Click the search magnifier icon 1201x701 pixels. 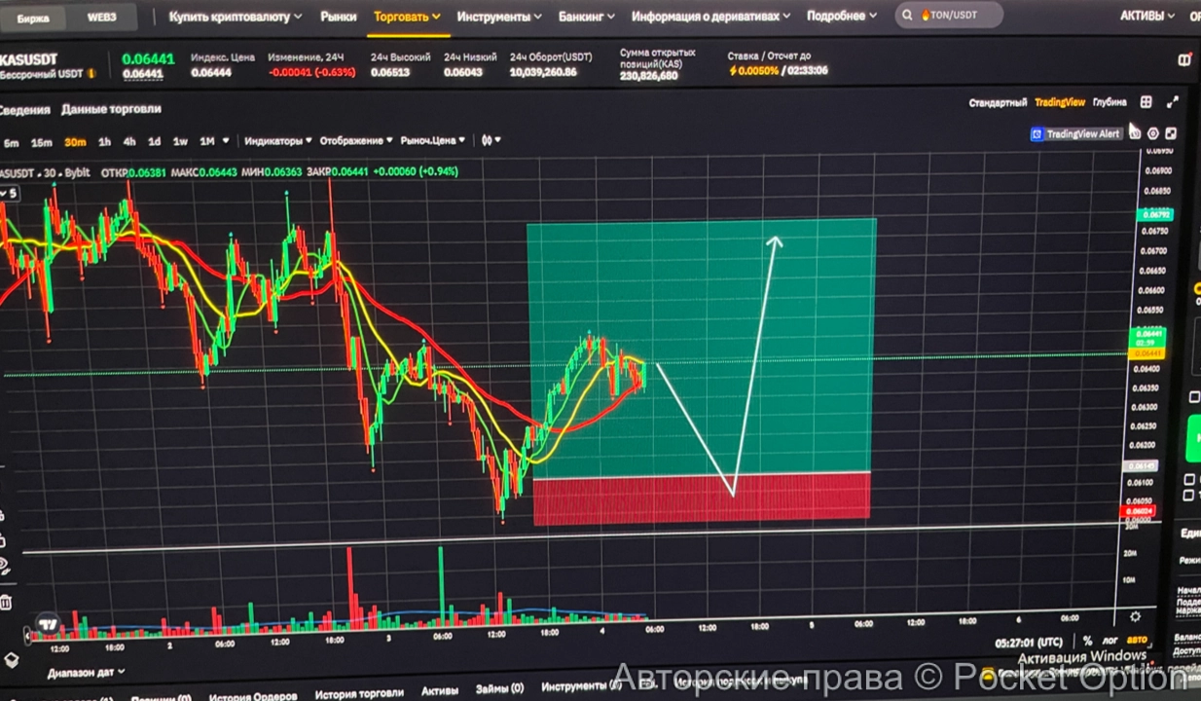tap(908, 17)
